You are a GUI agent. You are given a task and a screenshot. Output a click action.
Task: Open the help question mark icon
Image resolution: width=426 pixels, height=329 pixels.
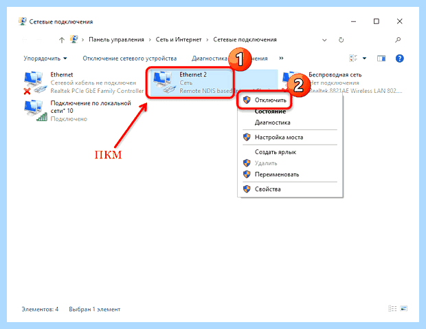[x=399, y=59]
